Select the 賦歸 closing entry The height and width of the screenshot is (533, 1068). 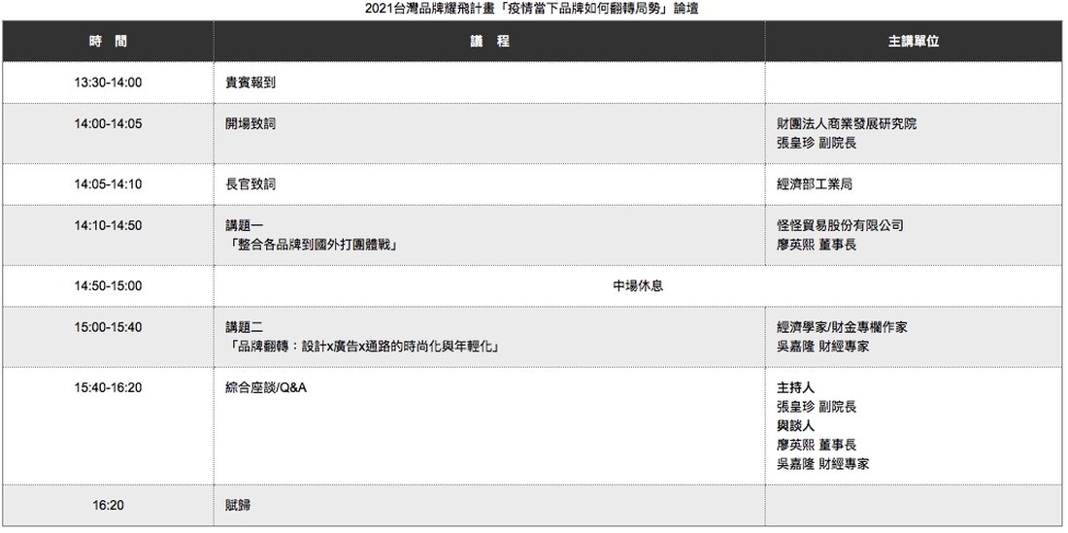coord(238,505)
